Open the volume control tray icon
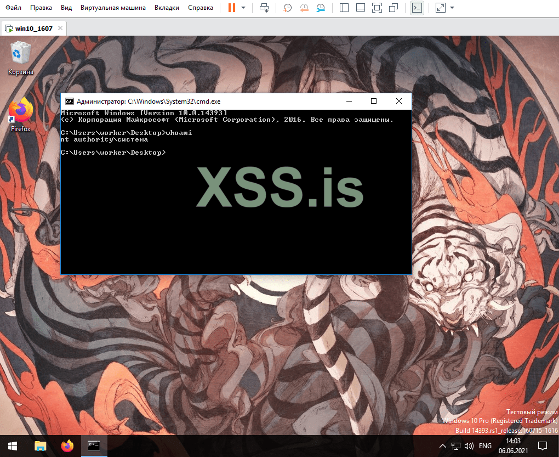Screen dimensions: 559x457 [469, 446]
